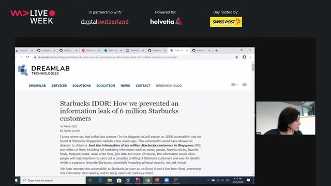Click the taskbar clock and date
The height and width of the screenshot is (186, 331).
coord(238,180)
